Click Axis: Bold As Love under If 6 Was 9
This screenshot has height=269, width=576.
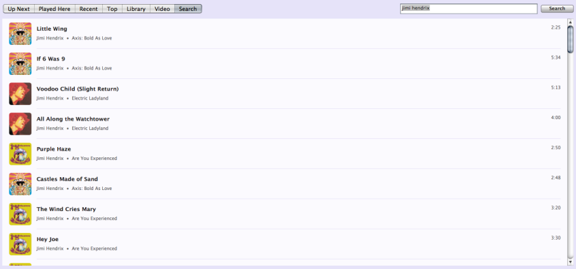(x=92, y=68)
